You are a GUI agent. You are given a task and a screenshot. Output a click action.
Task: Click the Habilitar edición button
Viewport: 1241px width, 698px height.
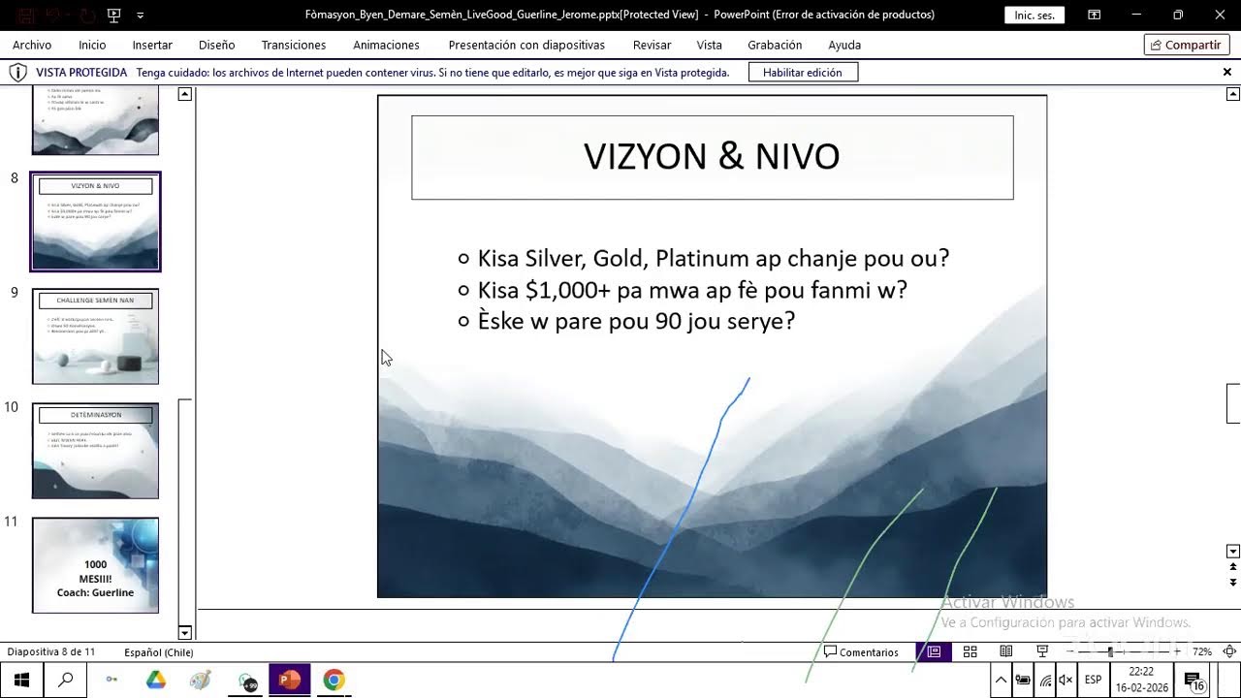(803, 73)
